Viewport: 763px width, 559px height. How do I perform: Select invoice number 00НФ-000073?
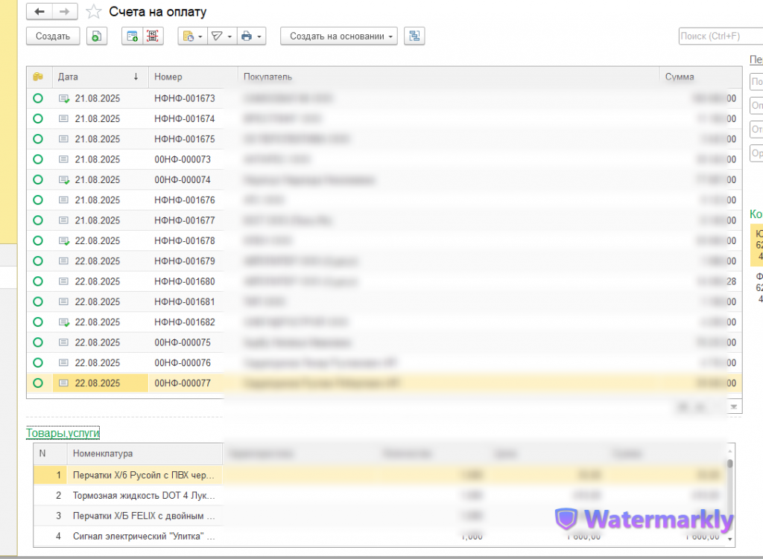(x=183, y=160)
